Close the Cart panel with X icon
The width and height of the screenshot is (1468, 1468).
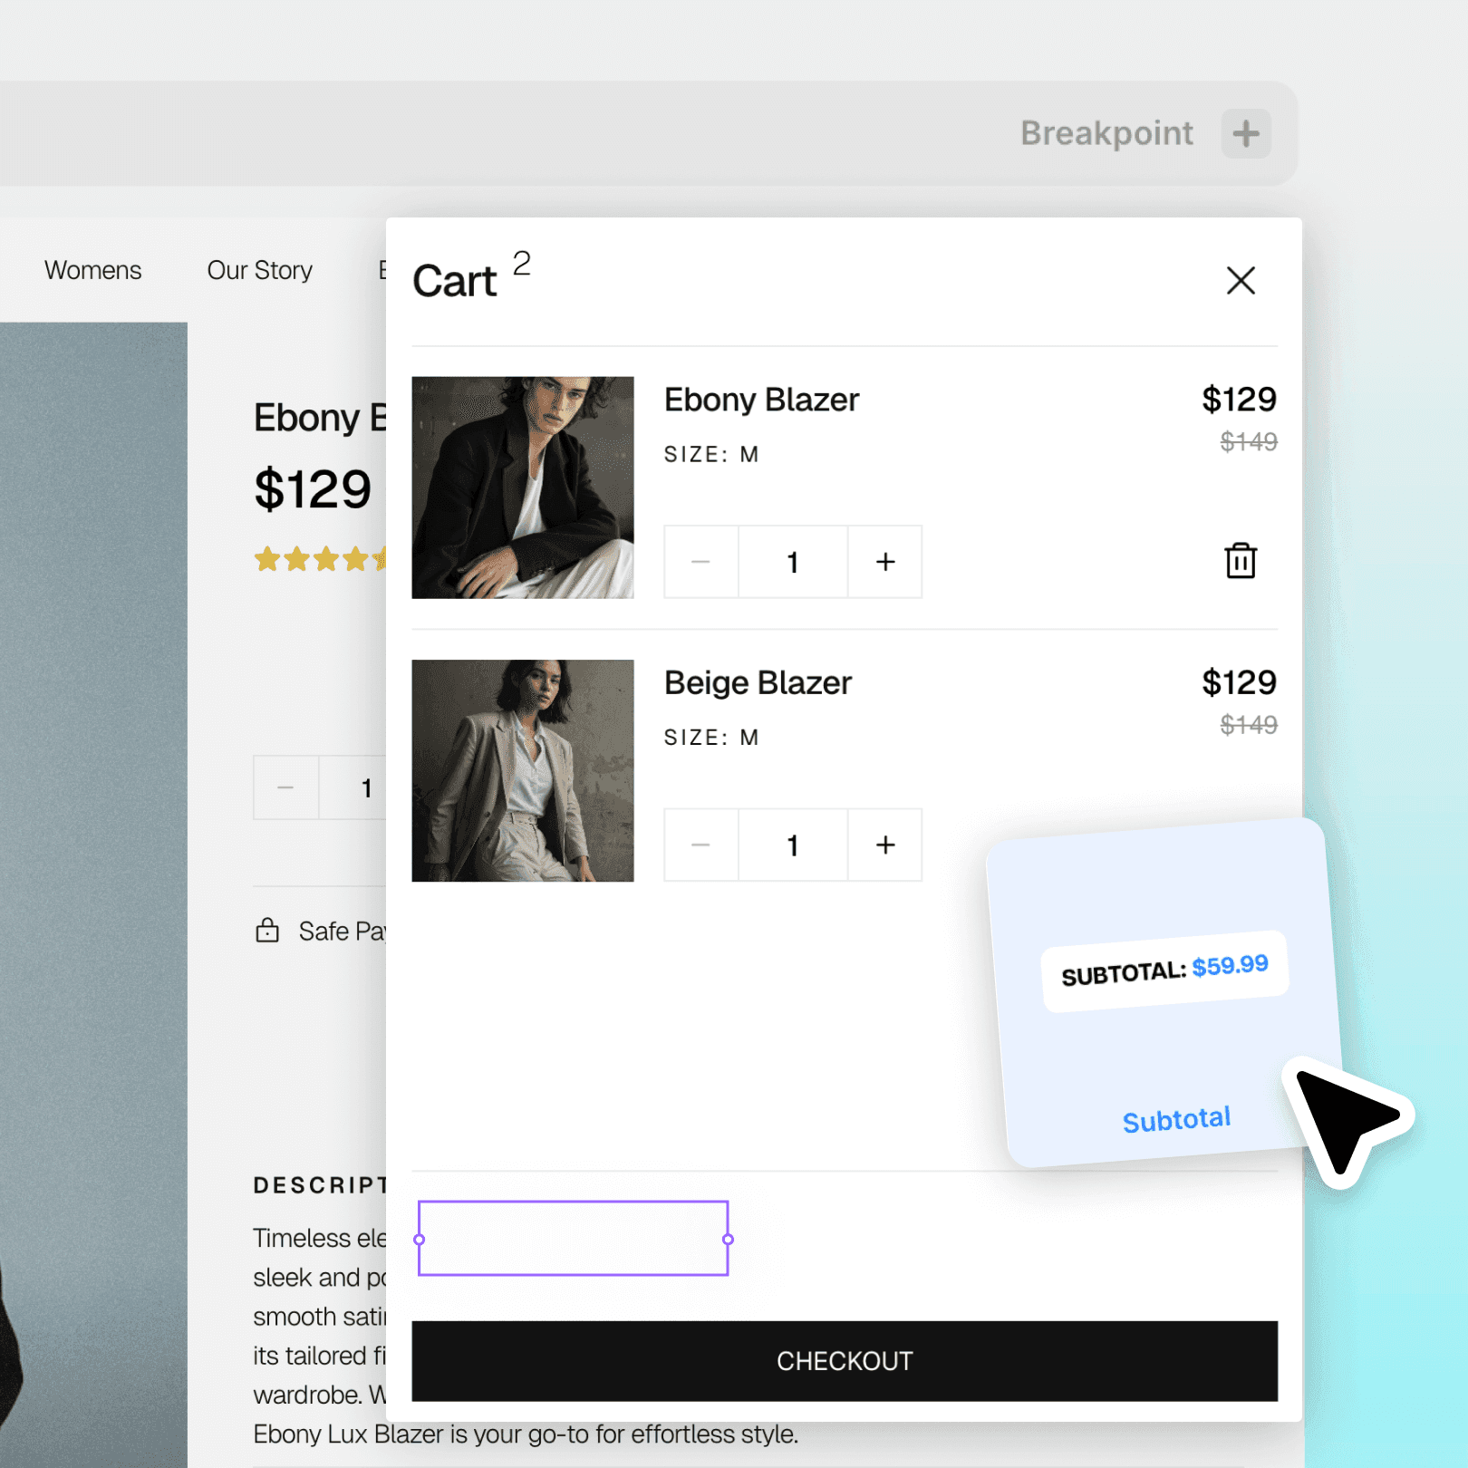tap(1241, 281)
